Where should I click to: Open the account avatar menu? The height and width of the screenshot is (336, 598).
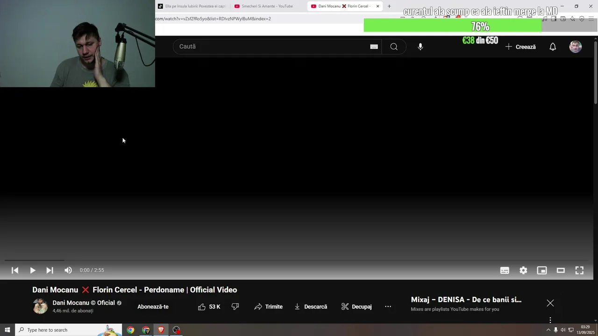pyautogui.click(x=576, y=47)
